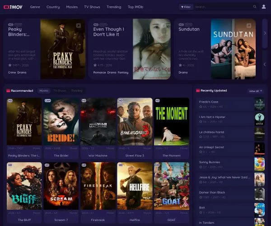Click in the Search input field
This screenshot has width=271, height=226.
point(223,7)
